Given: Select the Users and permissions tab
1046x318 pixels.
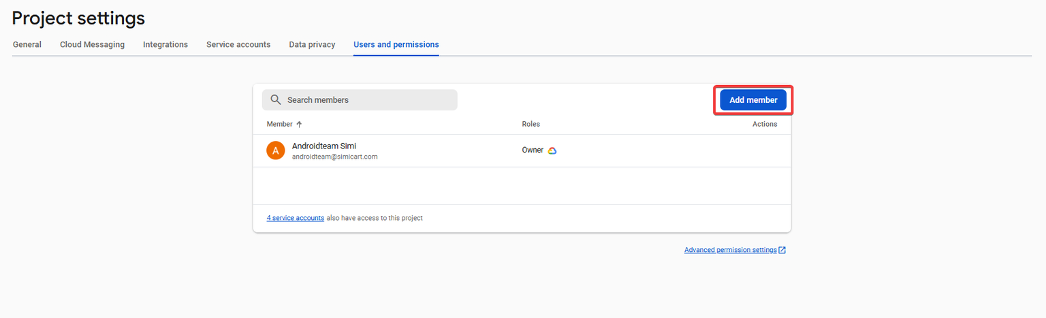Looking at the screenshot, I should point(396,44).
